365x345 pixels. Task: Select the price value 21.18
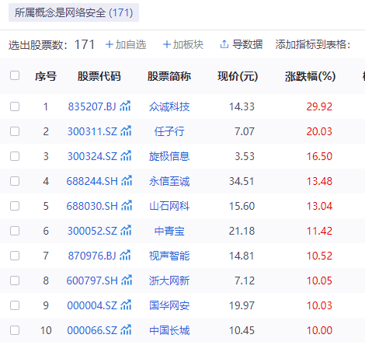(x=242, y=231)
